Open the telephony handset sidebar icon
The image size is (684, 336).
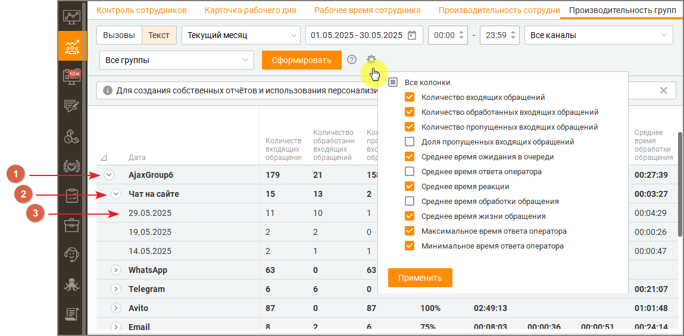(72, 136)
